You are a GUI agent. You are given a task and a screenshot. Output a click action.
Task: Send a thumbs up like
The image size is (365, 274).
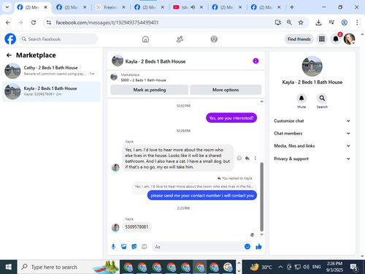click(258, 247)
